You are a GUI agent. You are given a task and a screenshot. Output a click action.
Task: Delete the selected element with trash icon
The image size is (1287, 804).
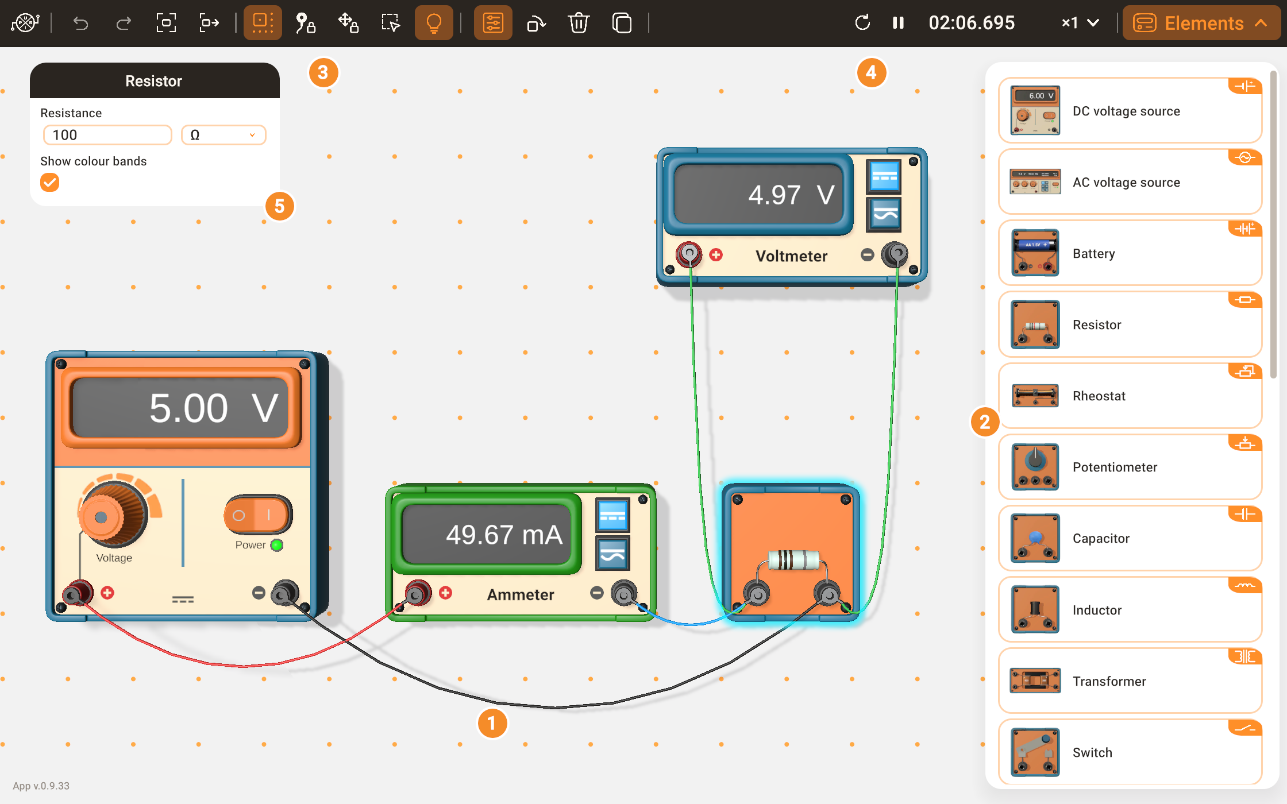tap(579, 23)
